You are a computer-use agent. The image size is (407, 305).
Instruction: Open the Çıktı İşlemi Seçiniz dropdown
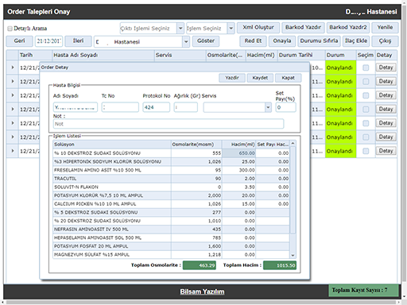pos(180,28)
